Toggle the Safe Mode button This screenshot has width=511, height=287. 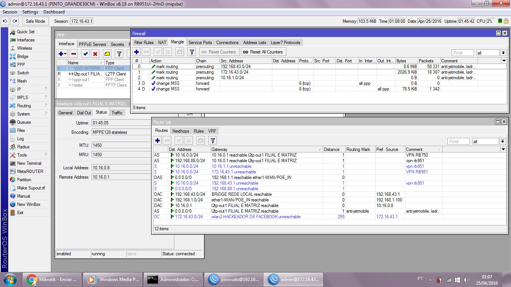point(36,21)
